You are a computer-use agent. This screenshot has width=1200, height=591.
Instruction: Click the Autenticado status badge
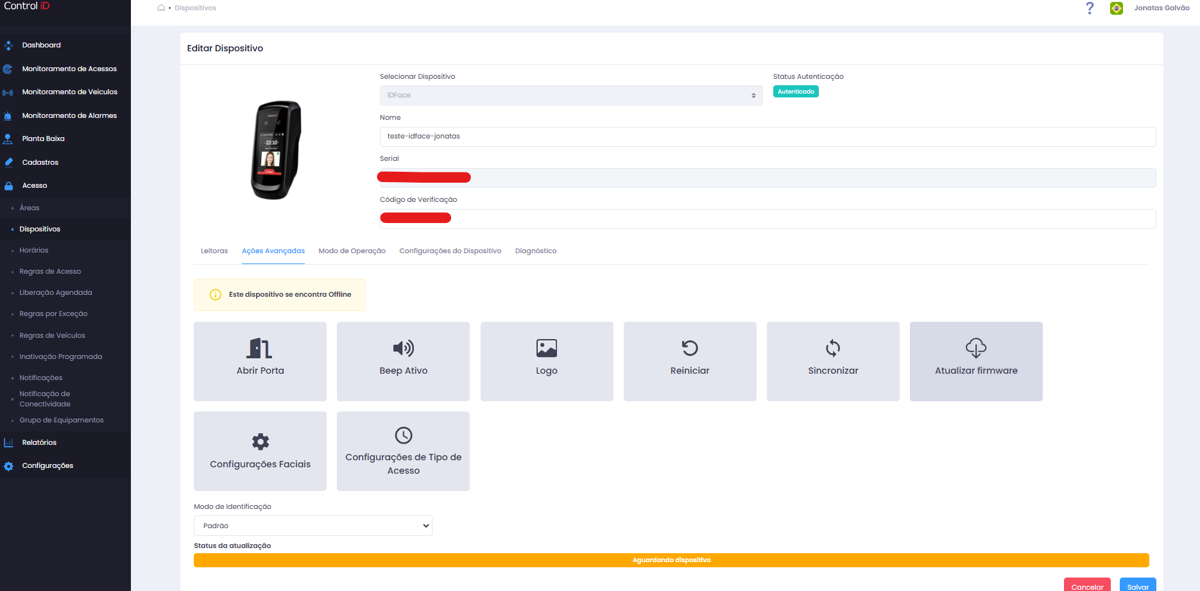point(796,92)
